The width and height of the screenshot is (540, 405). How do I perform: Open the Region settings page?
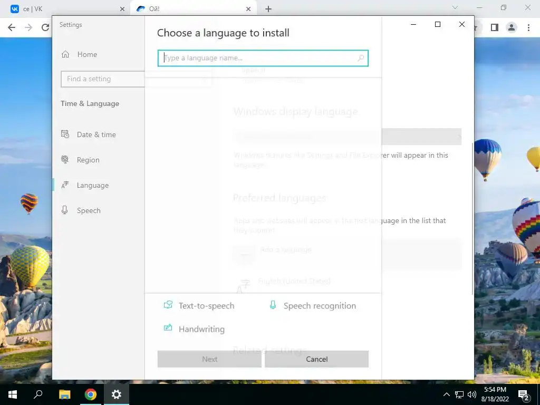88,160
